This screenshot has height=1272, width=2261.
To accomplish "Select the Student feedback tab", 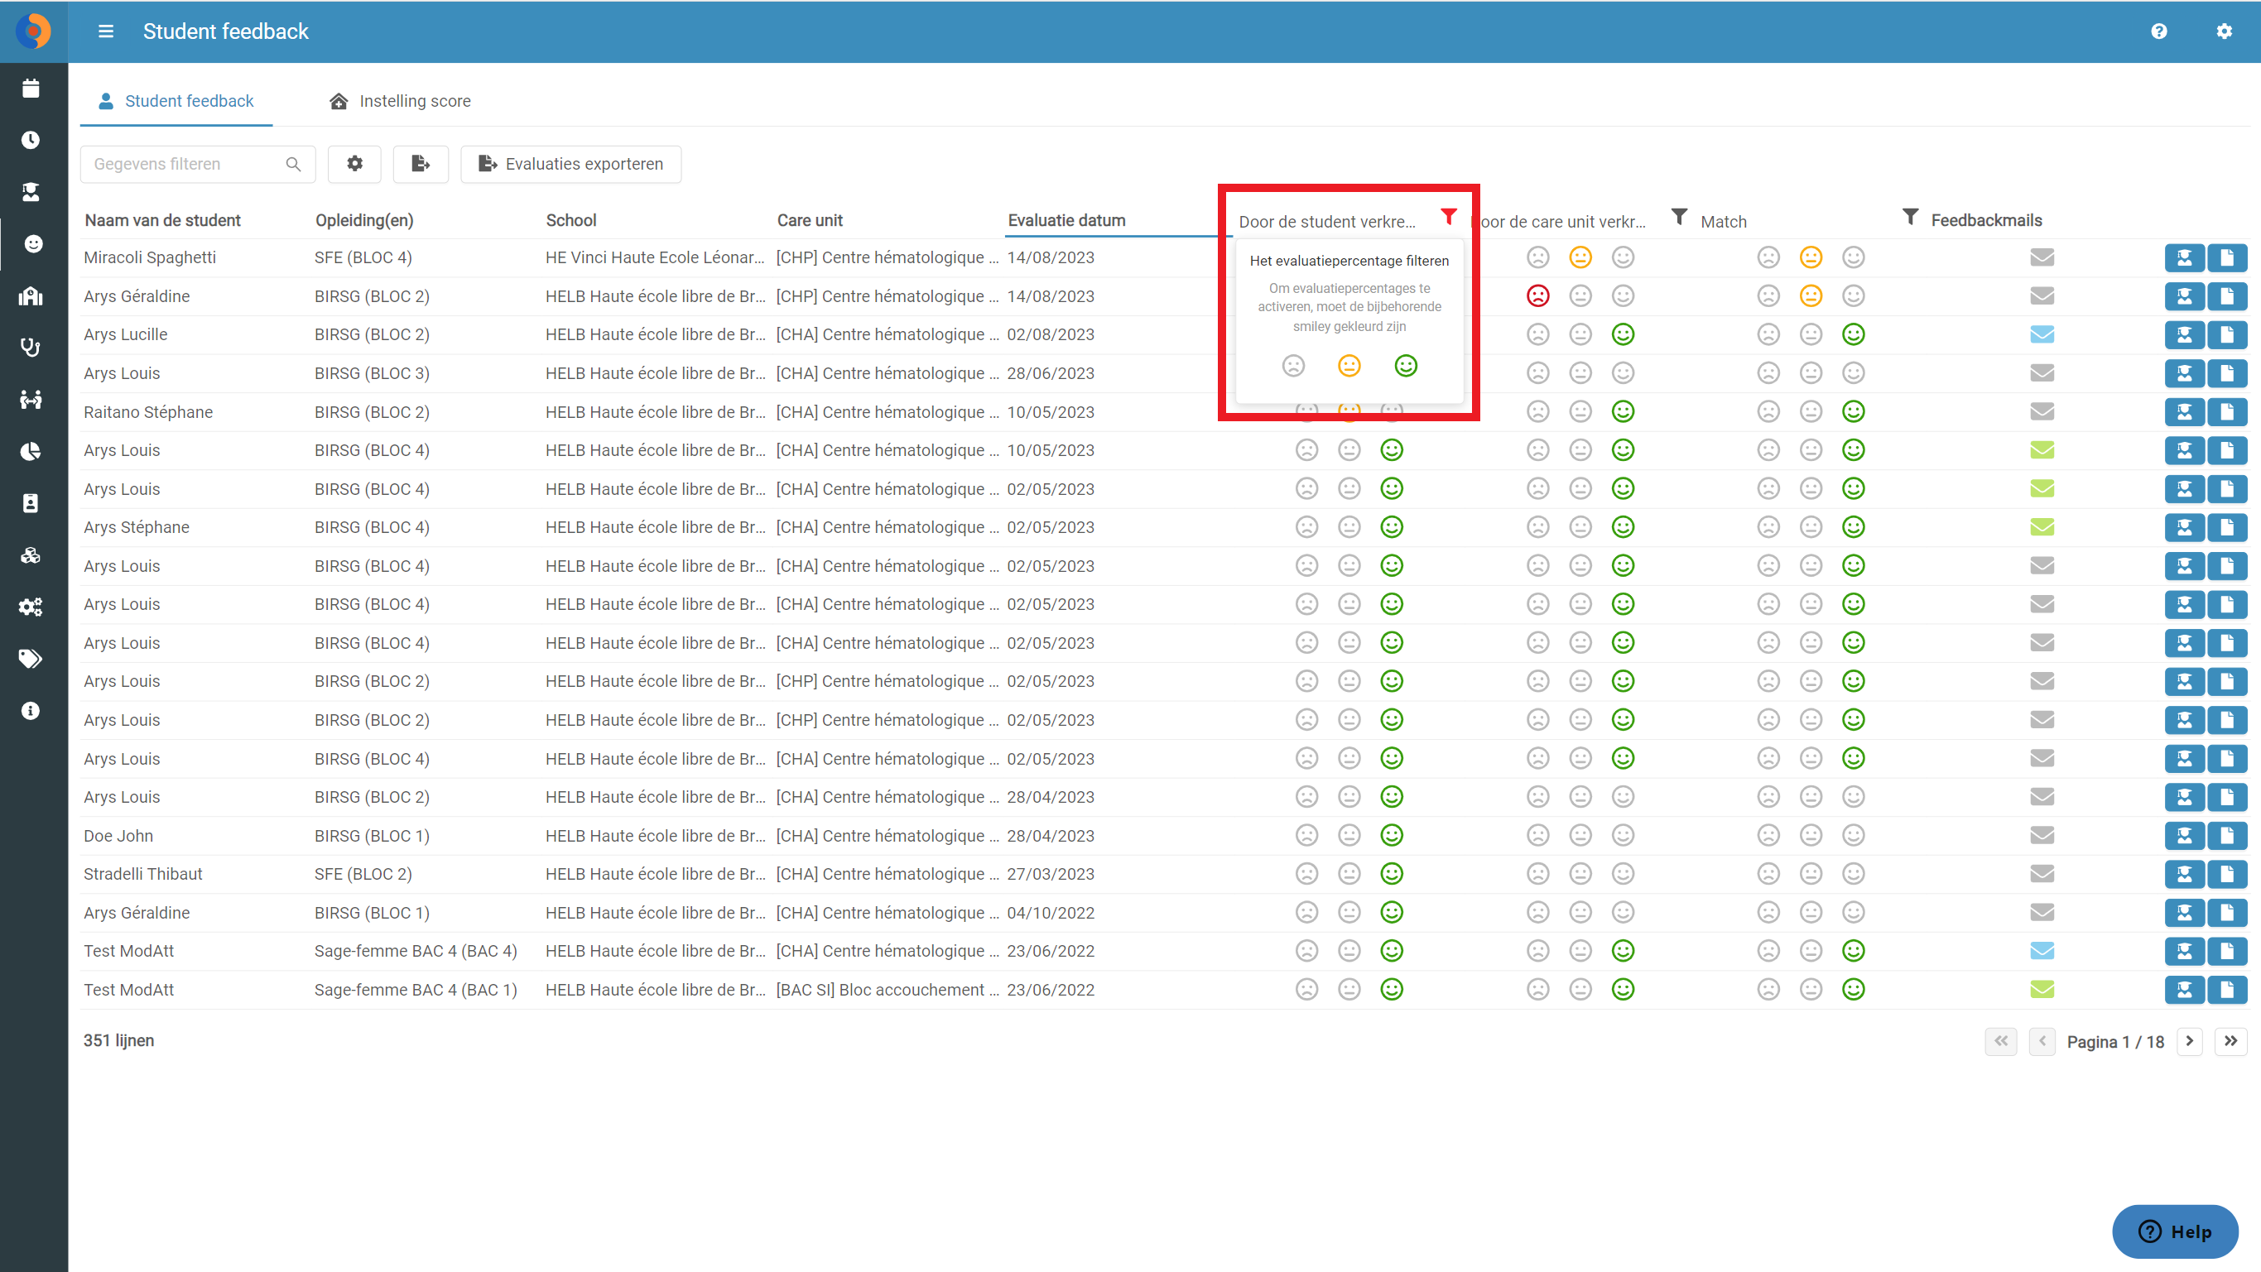I will [176, 101].
